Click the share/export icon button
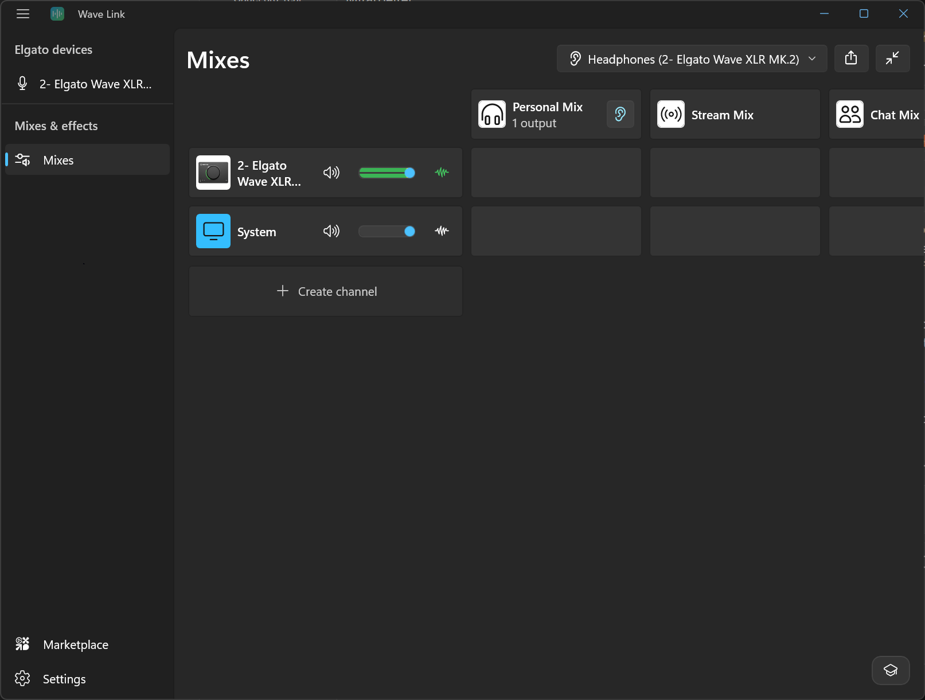Image resolution: width=925 pixels, height=700 pixels. click(x=851, y=58)
